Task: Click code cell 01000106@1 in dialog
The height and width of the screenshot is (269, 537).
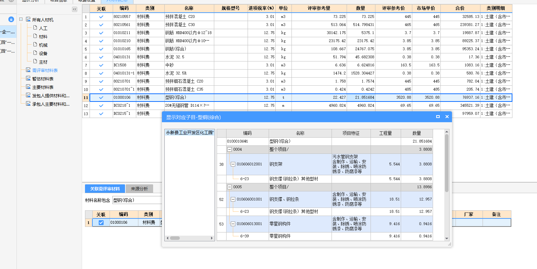Action: pyautogui.click(x=248, y=141)
